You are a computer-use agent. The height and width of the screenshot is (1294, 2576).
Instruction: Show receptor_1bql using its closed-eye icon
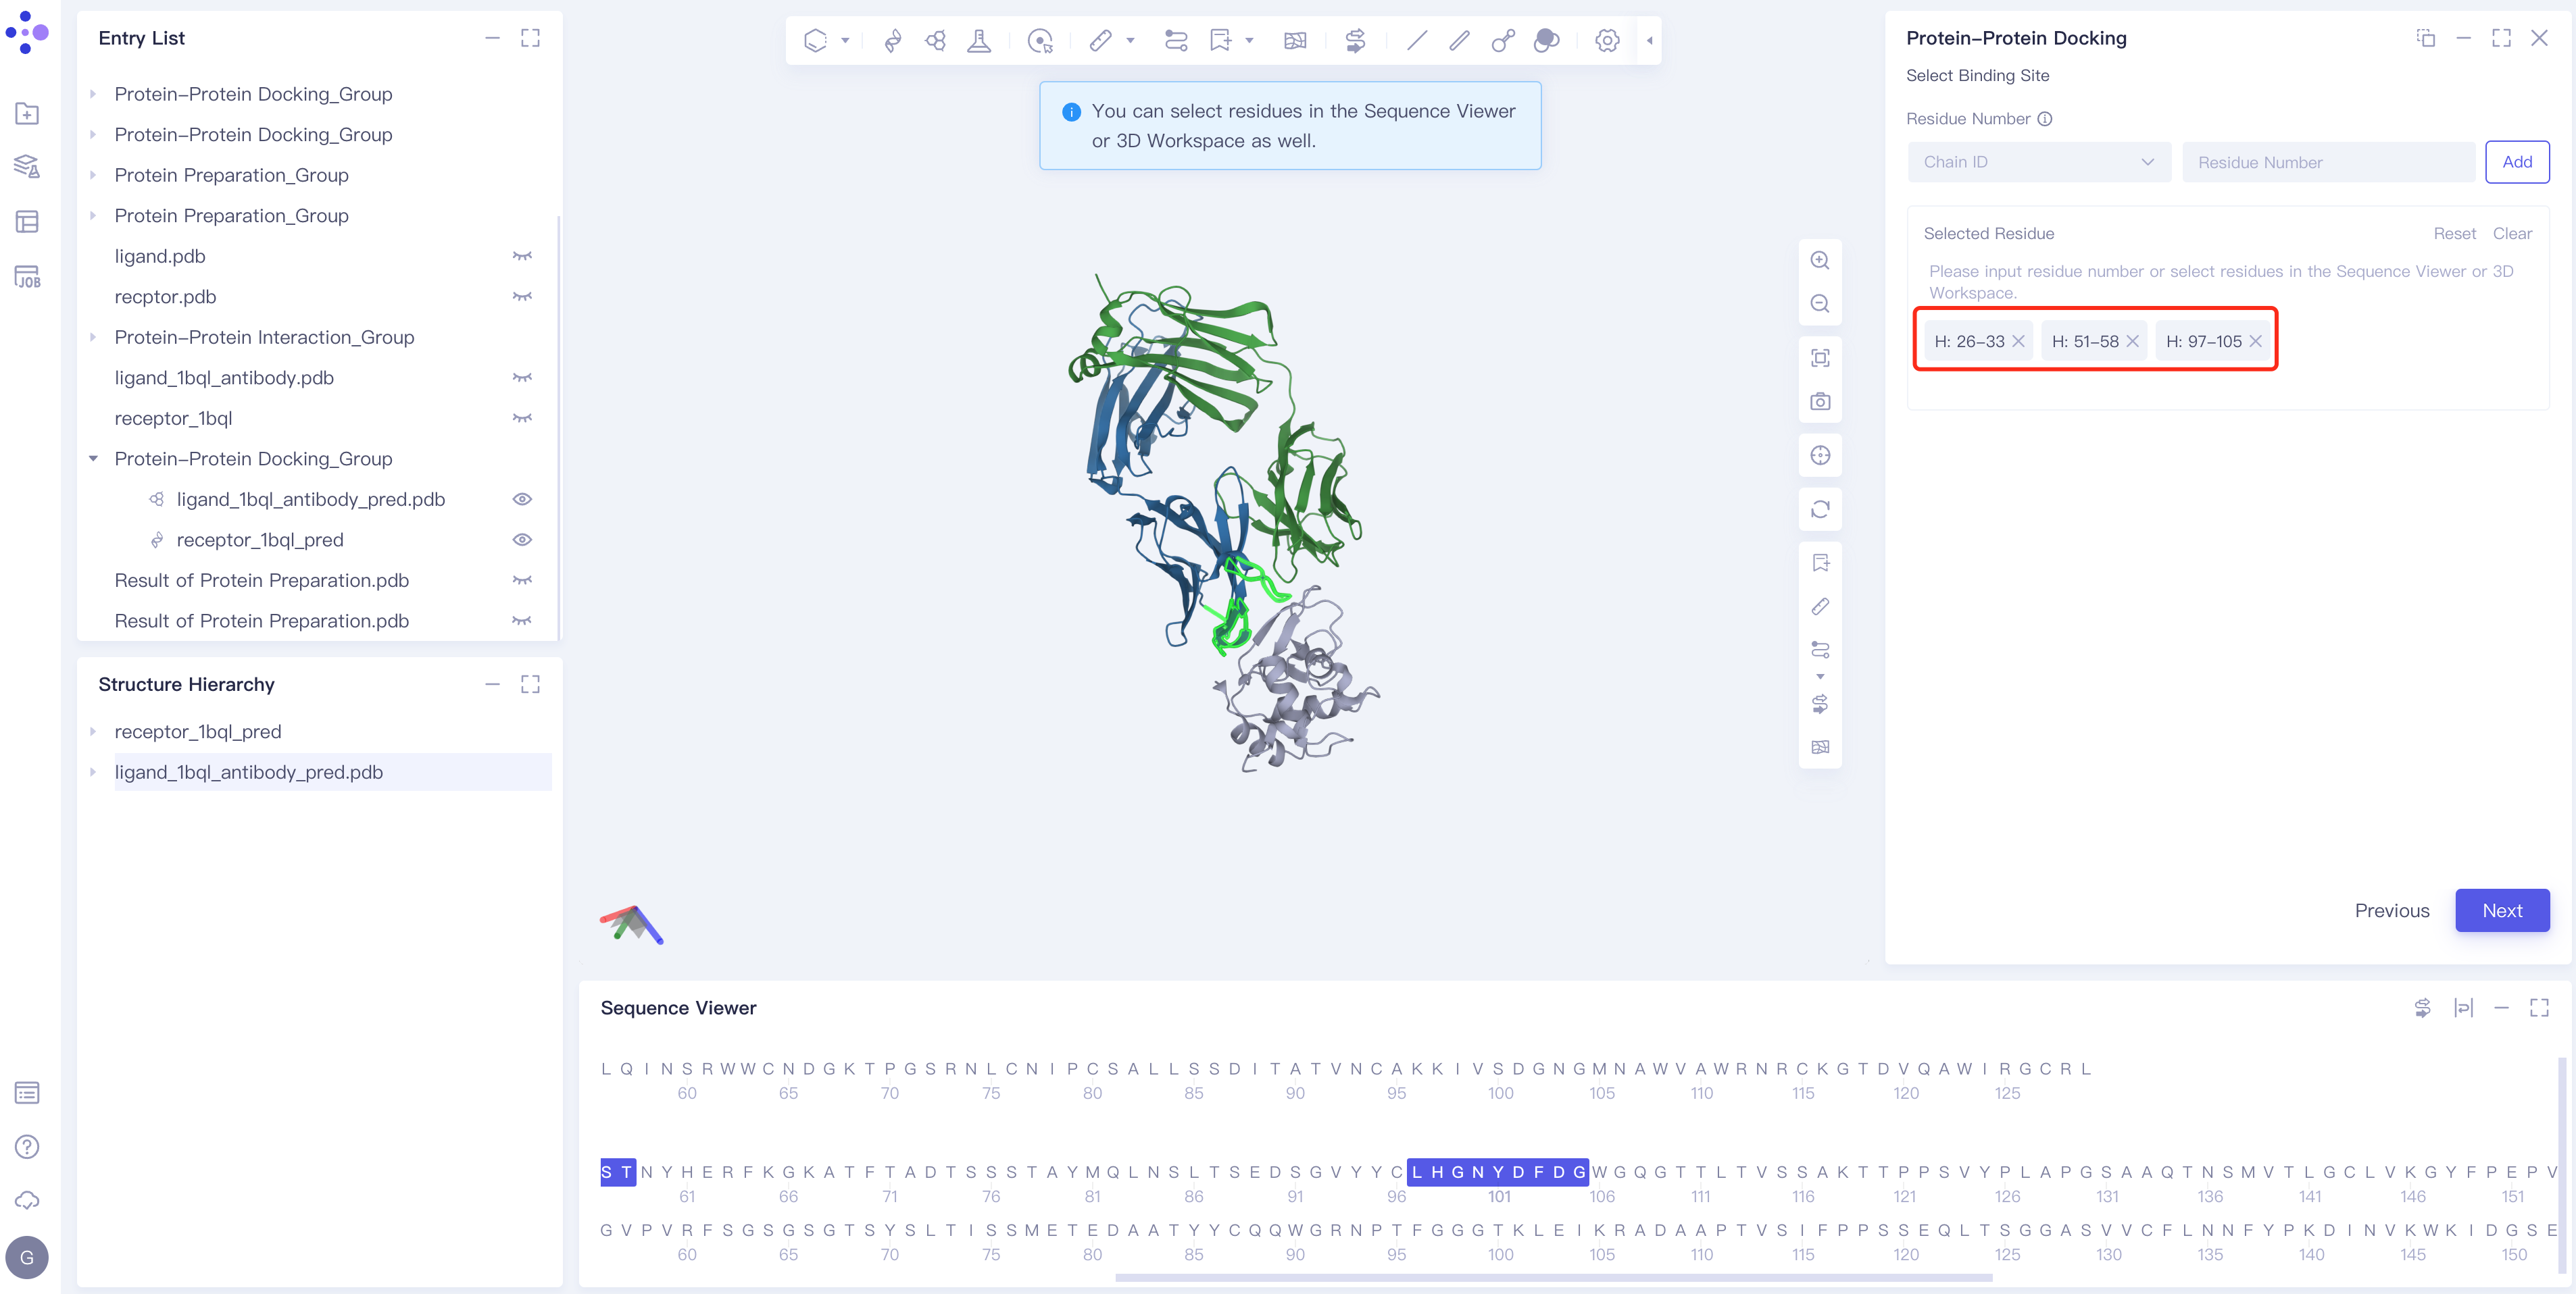pos(522,419)
